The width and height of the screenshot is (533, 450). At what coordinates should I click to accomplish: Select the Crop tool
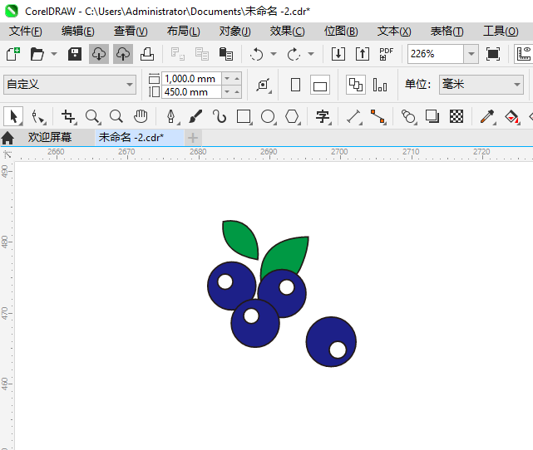69,117
